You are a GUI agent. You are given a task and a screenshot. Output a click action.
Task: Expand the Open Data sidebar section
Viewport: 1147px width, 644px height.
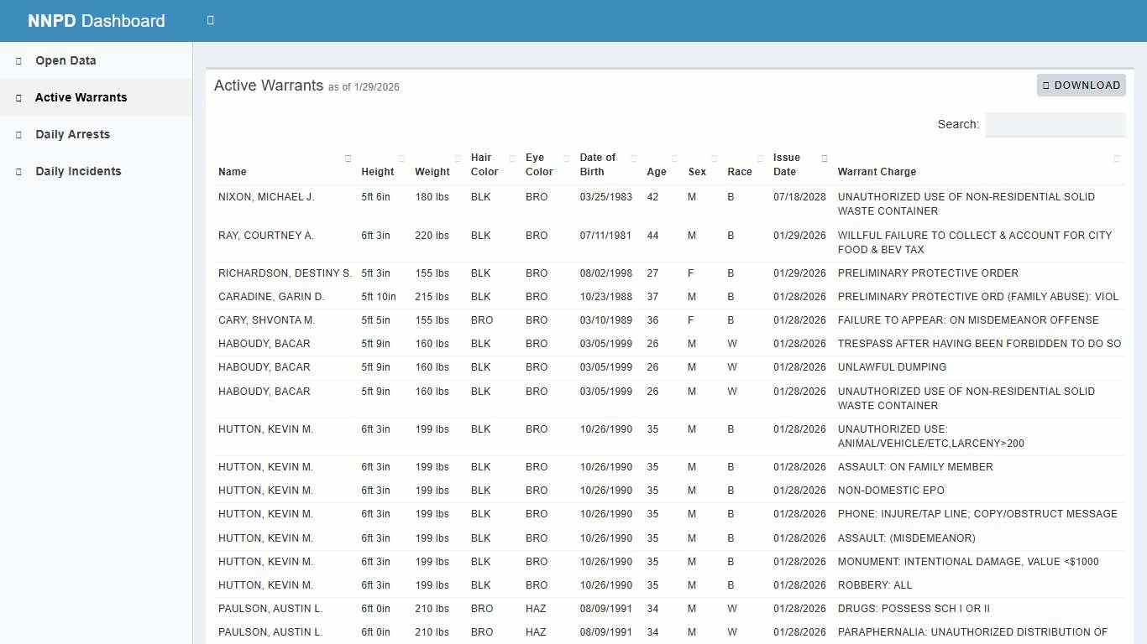pos(65,60)
